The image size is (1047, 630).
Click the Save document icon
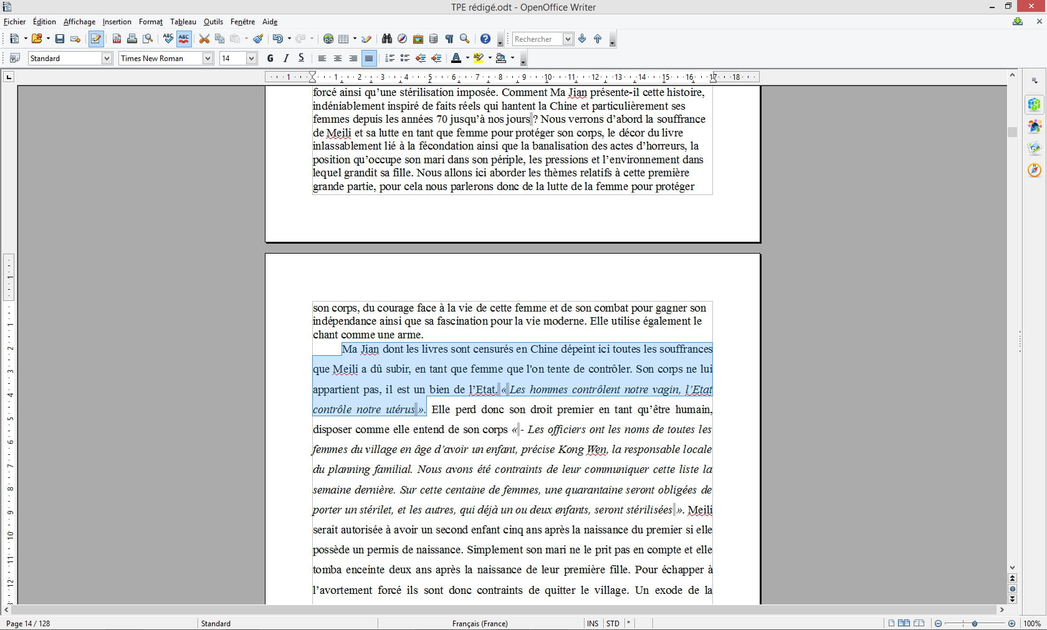[60, 39]
